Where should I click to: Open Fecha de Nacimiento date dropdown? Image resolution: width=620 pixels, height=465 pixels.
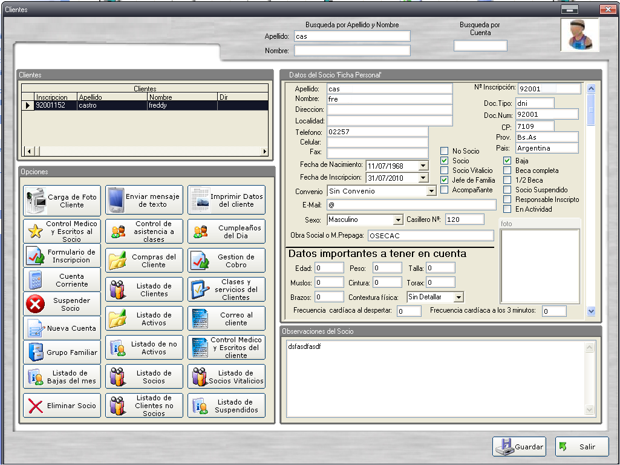(423, 166)
